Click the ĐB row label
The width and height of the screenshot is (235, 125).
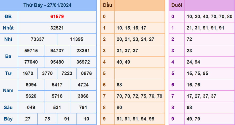tap(8, 16)
